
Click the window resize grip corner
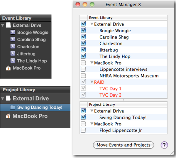point(172,153)
